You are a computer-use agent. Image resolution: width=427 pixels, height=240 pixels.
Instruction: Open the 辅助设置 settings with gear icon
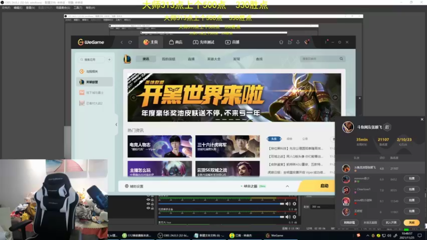pyautogui.click(x=134, y=186)
